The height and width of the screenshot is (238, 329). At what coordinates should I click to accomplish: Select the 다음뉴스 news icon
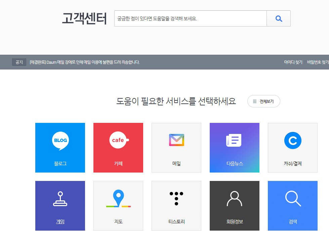tap(234, 140)
